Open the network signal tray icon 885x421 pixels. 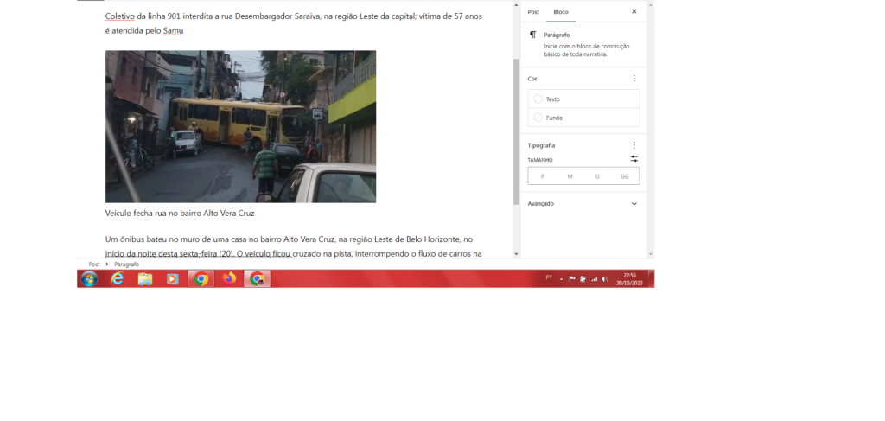click(x=594, y=278)
